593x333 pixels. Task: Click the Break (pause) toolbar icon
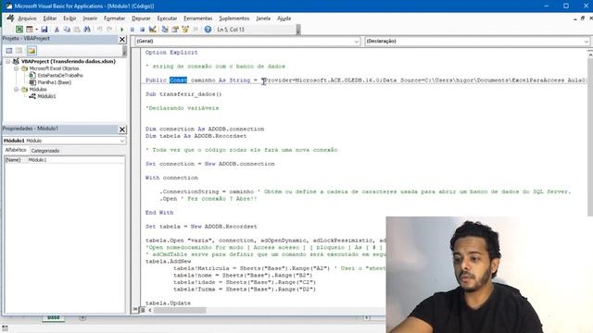click(x=132, y=30)
